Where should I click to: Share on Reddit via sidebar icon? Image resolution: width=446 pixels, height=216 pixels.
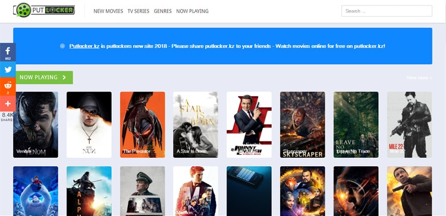(x=8, y=87)
